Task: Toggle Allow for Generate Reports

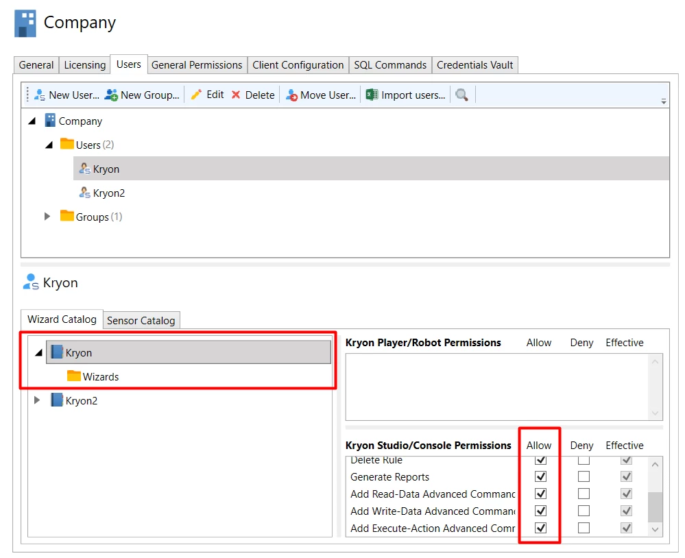Action: [540, 476]
